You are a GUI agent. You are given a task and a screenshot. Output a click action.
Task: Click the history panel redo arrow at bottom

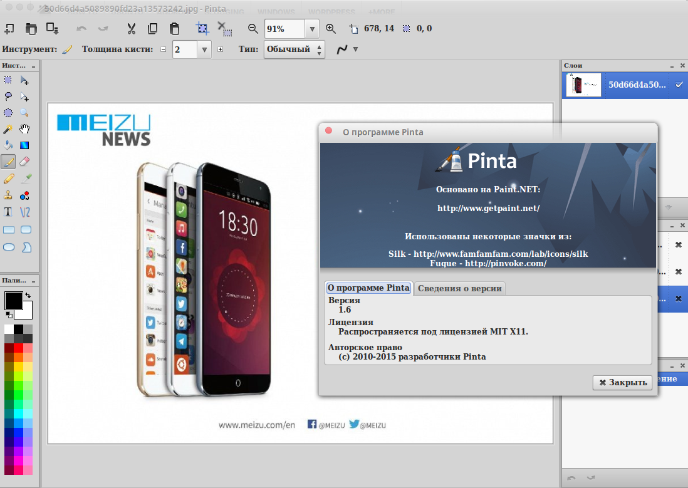click(591, 477)
